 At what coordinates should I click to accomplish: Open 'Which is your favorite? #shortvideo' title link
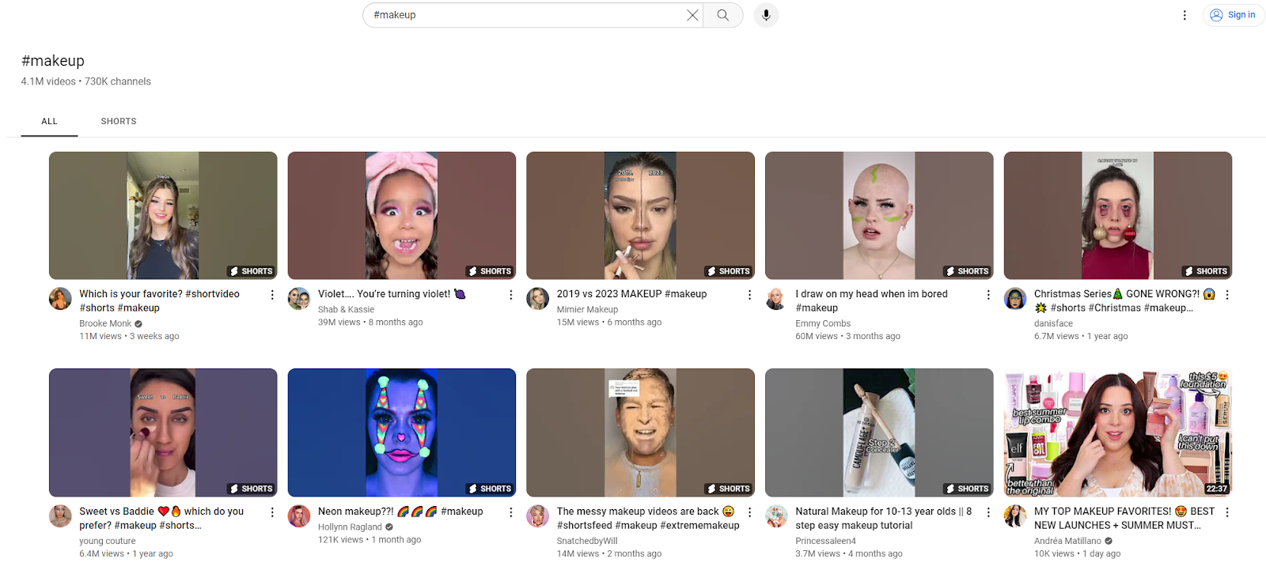[x=159, y=301]
